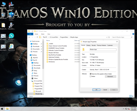This screenshot has height=111, width=137.
Task: Click the Search Morphs Apps box
Action: point(122,37)
